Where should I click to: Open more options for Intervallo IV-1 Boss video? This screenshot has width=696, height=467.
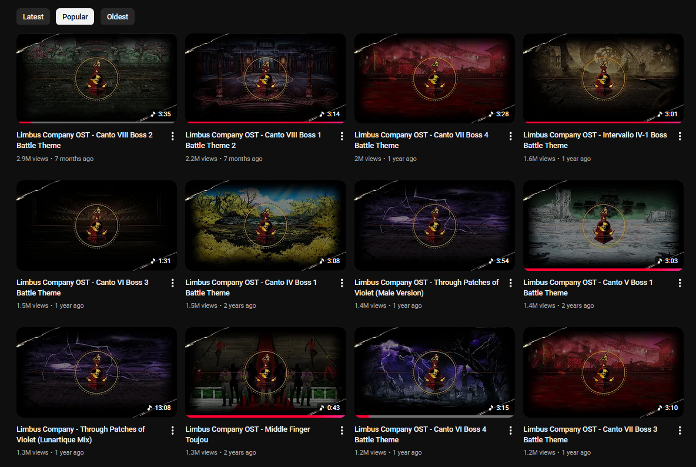(680, 136)
